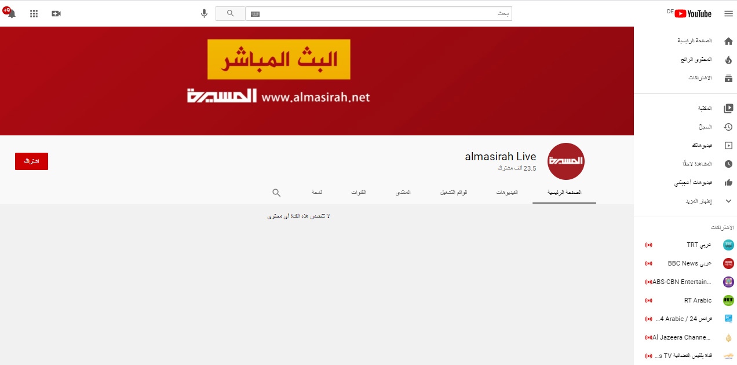The image size is (737, 365).
Task: Open Watch later in sidebar
Action: 685,164
